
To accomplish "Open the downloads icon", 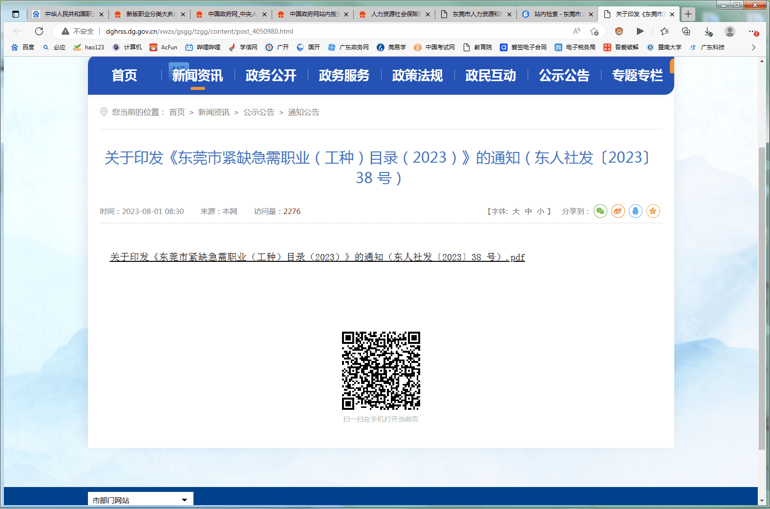I will [x=708, y=31].
